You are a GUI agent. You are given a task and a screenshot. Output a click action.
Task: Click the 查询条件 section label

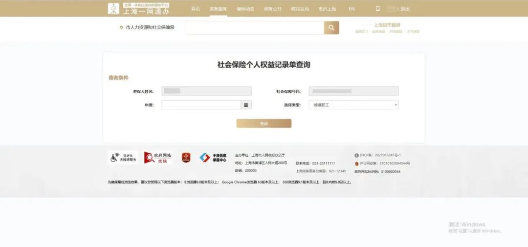click(118, 78)
